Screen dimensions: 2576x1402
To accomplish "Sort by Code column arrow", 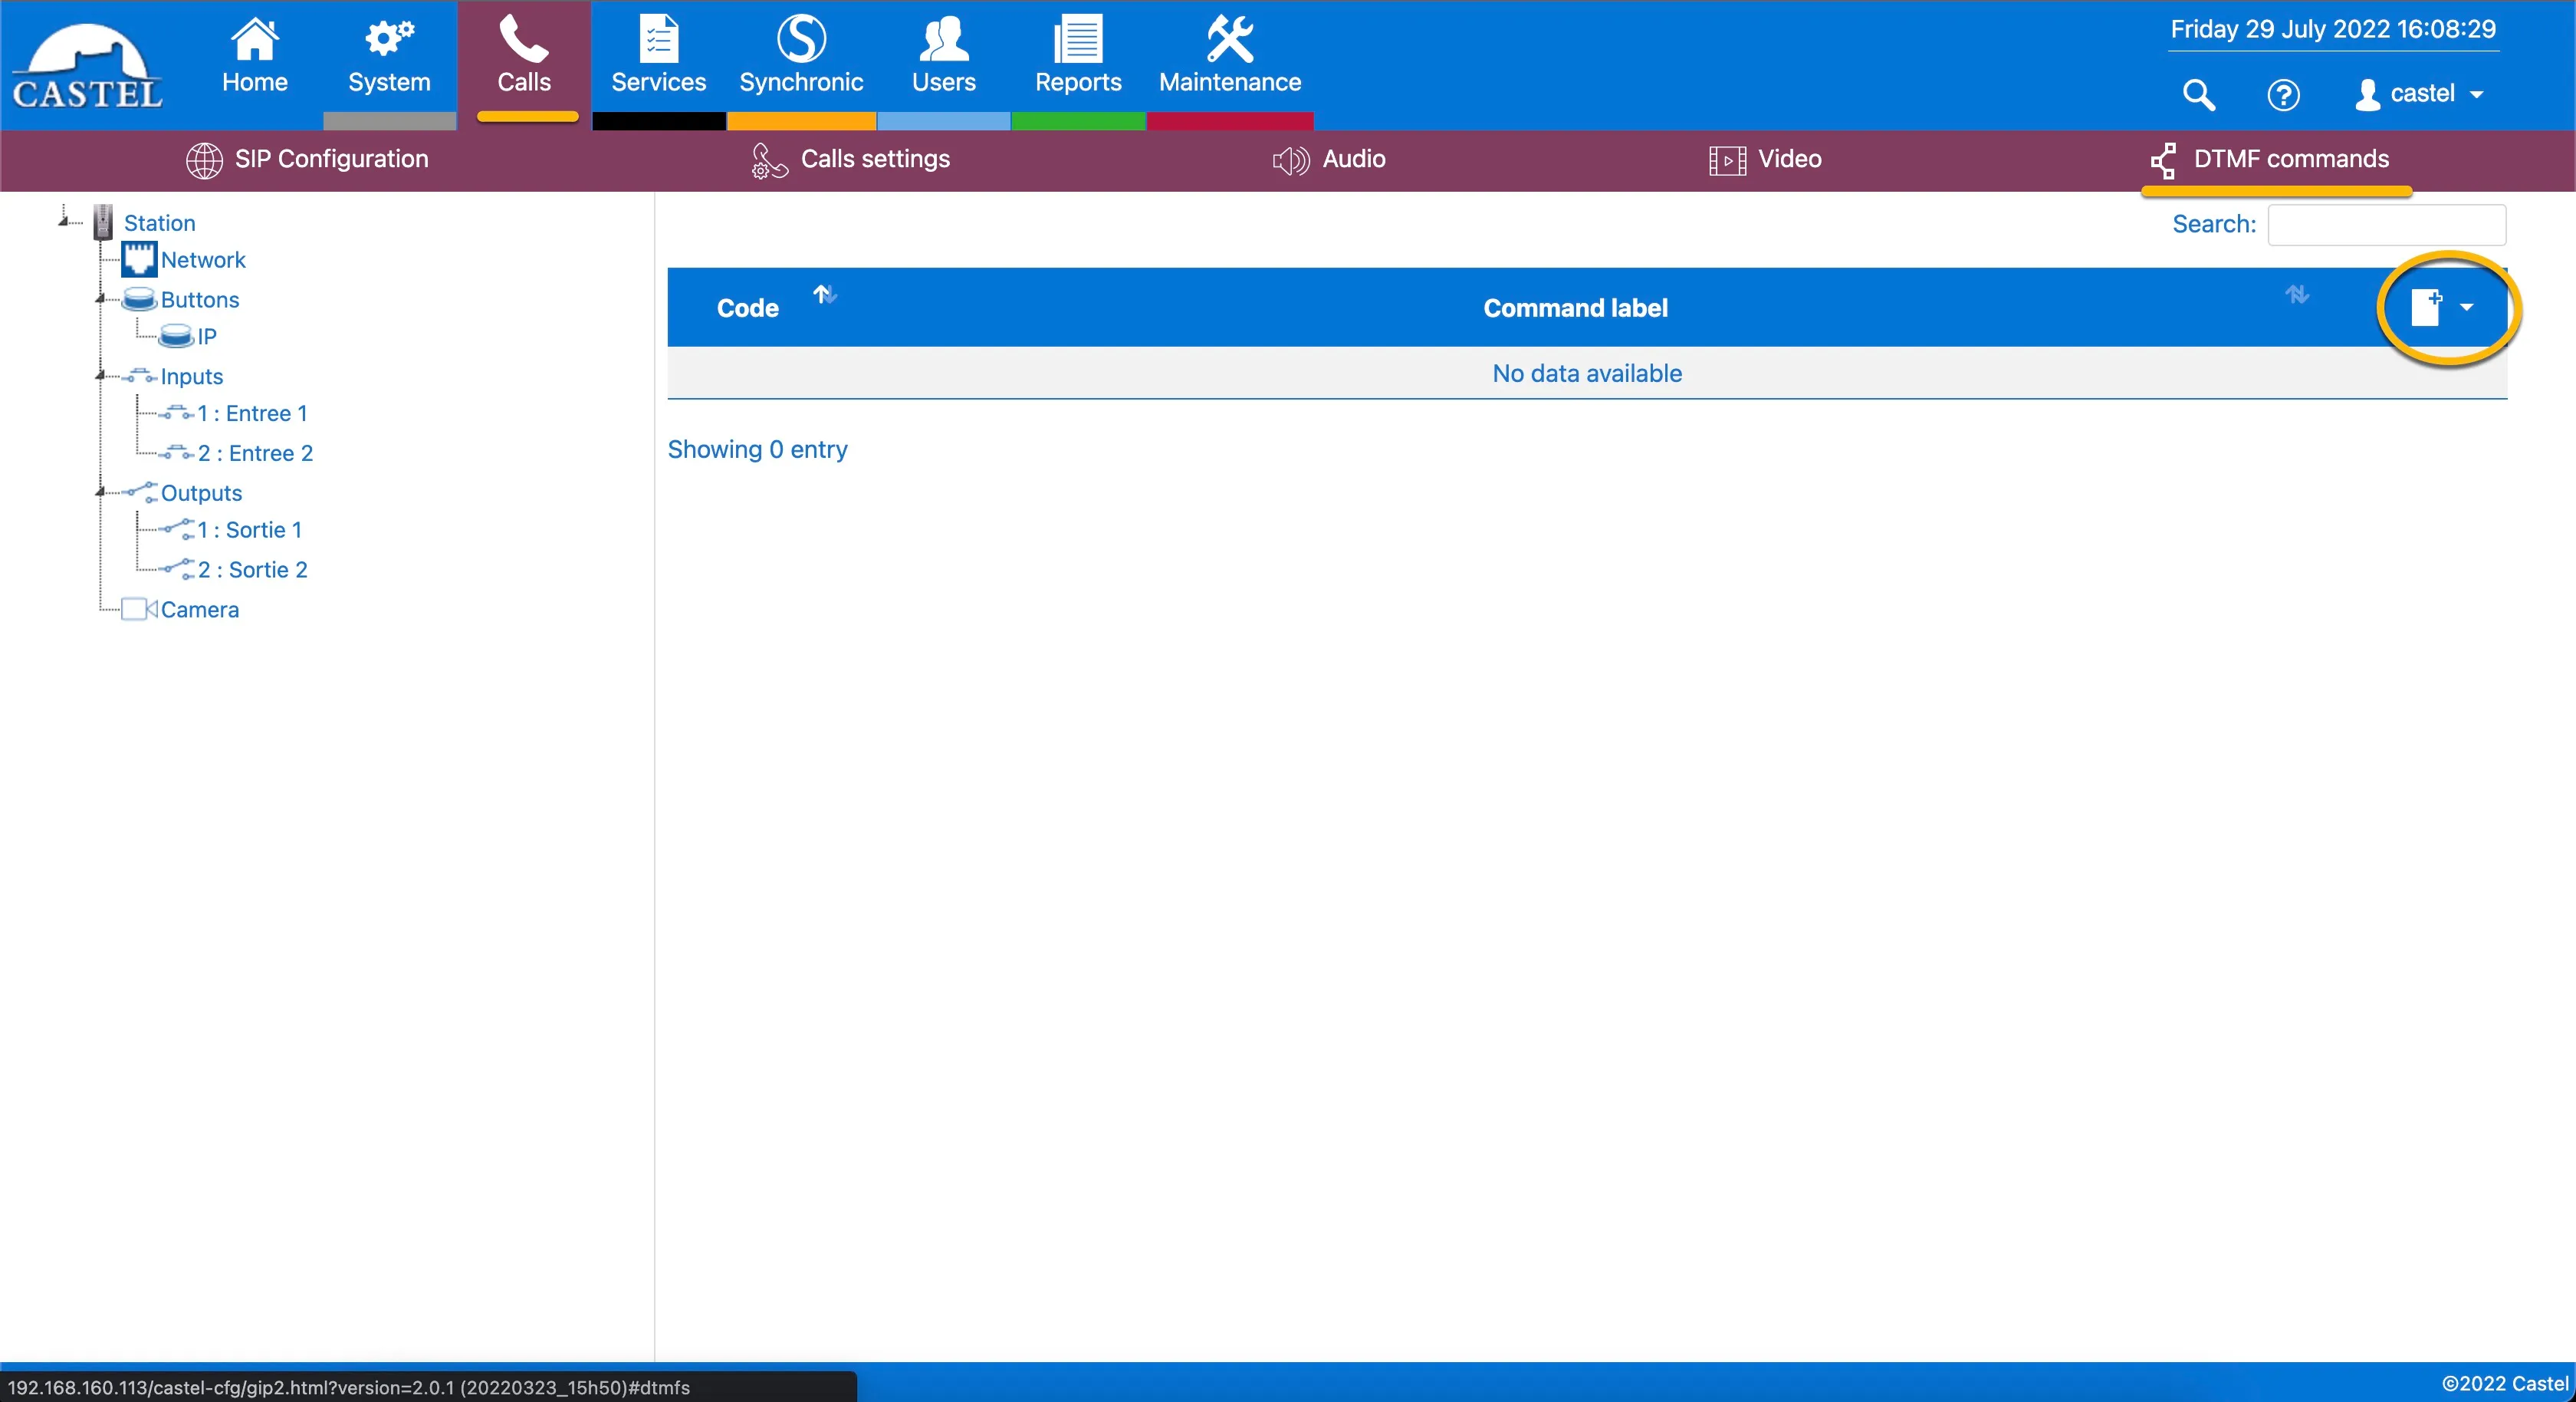I will (x=824, y=295).
